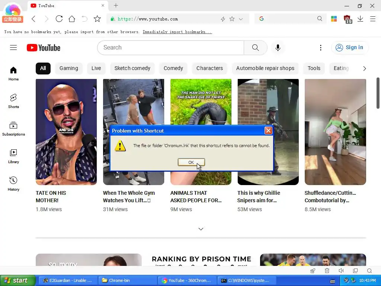
Task: Click the rocket accelerator icon in status bar
Action: 313,271
